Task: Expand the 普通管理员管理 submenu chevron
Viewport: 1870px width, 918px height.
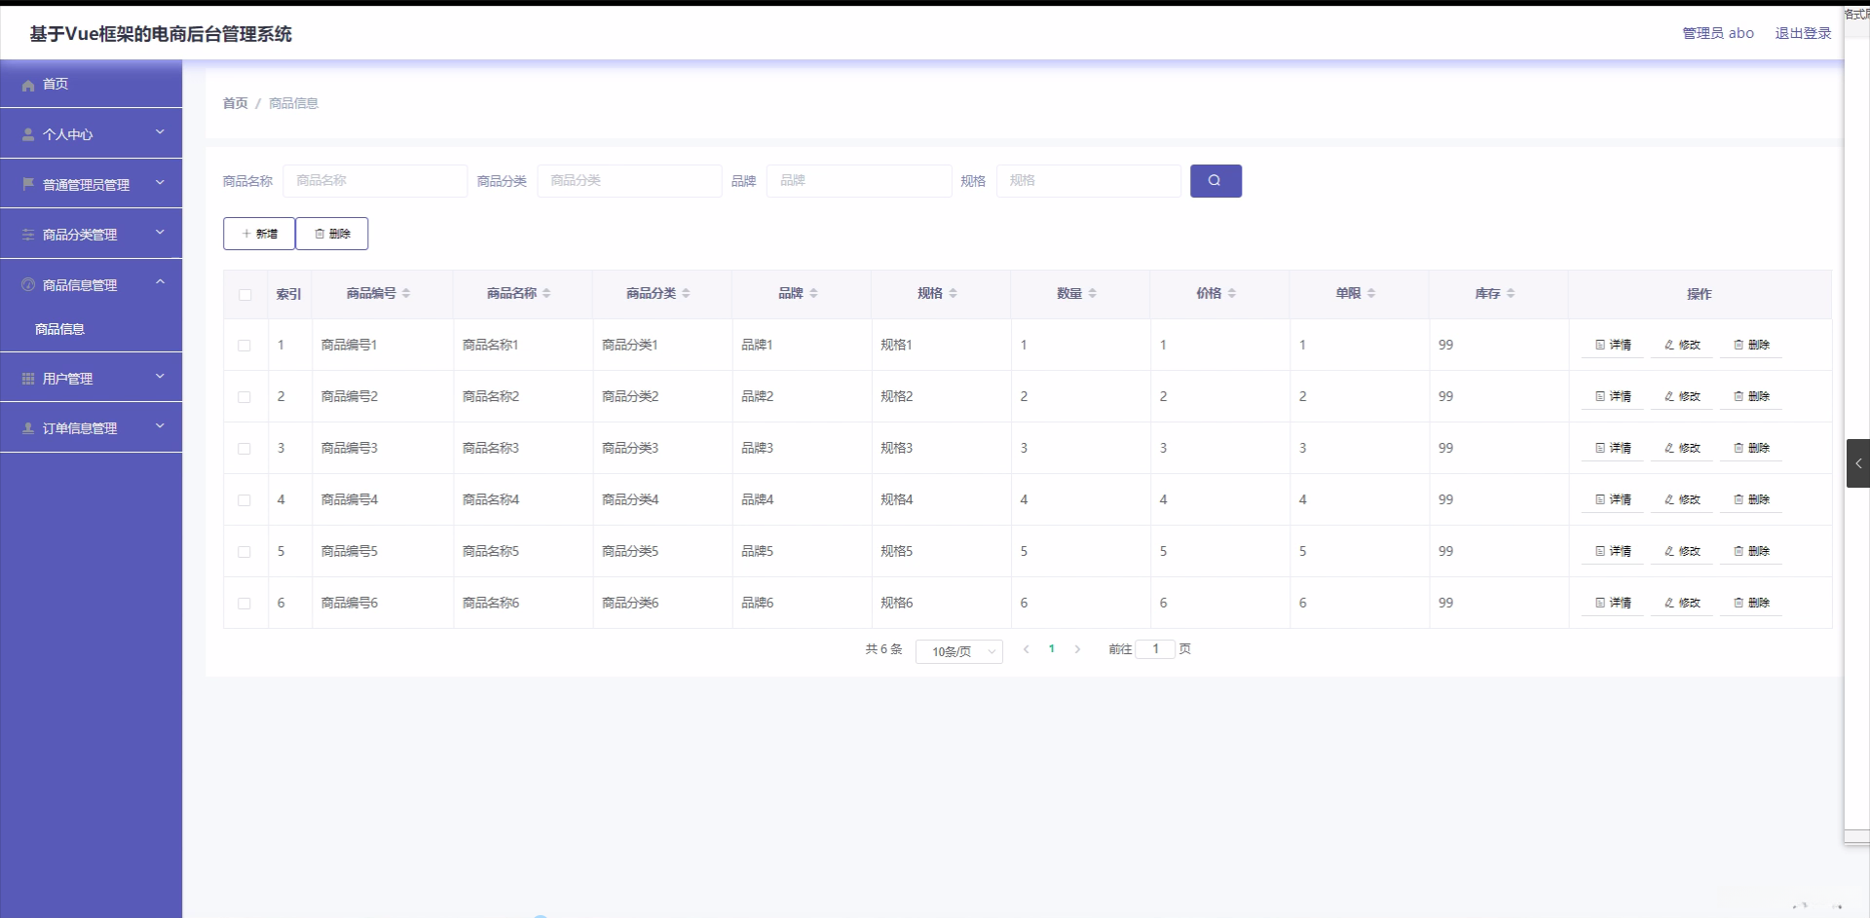Action: [x=161, y=182]
